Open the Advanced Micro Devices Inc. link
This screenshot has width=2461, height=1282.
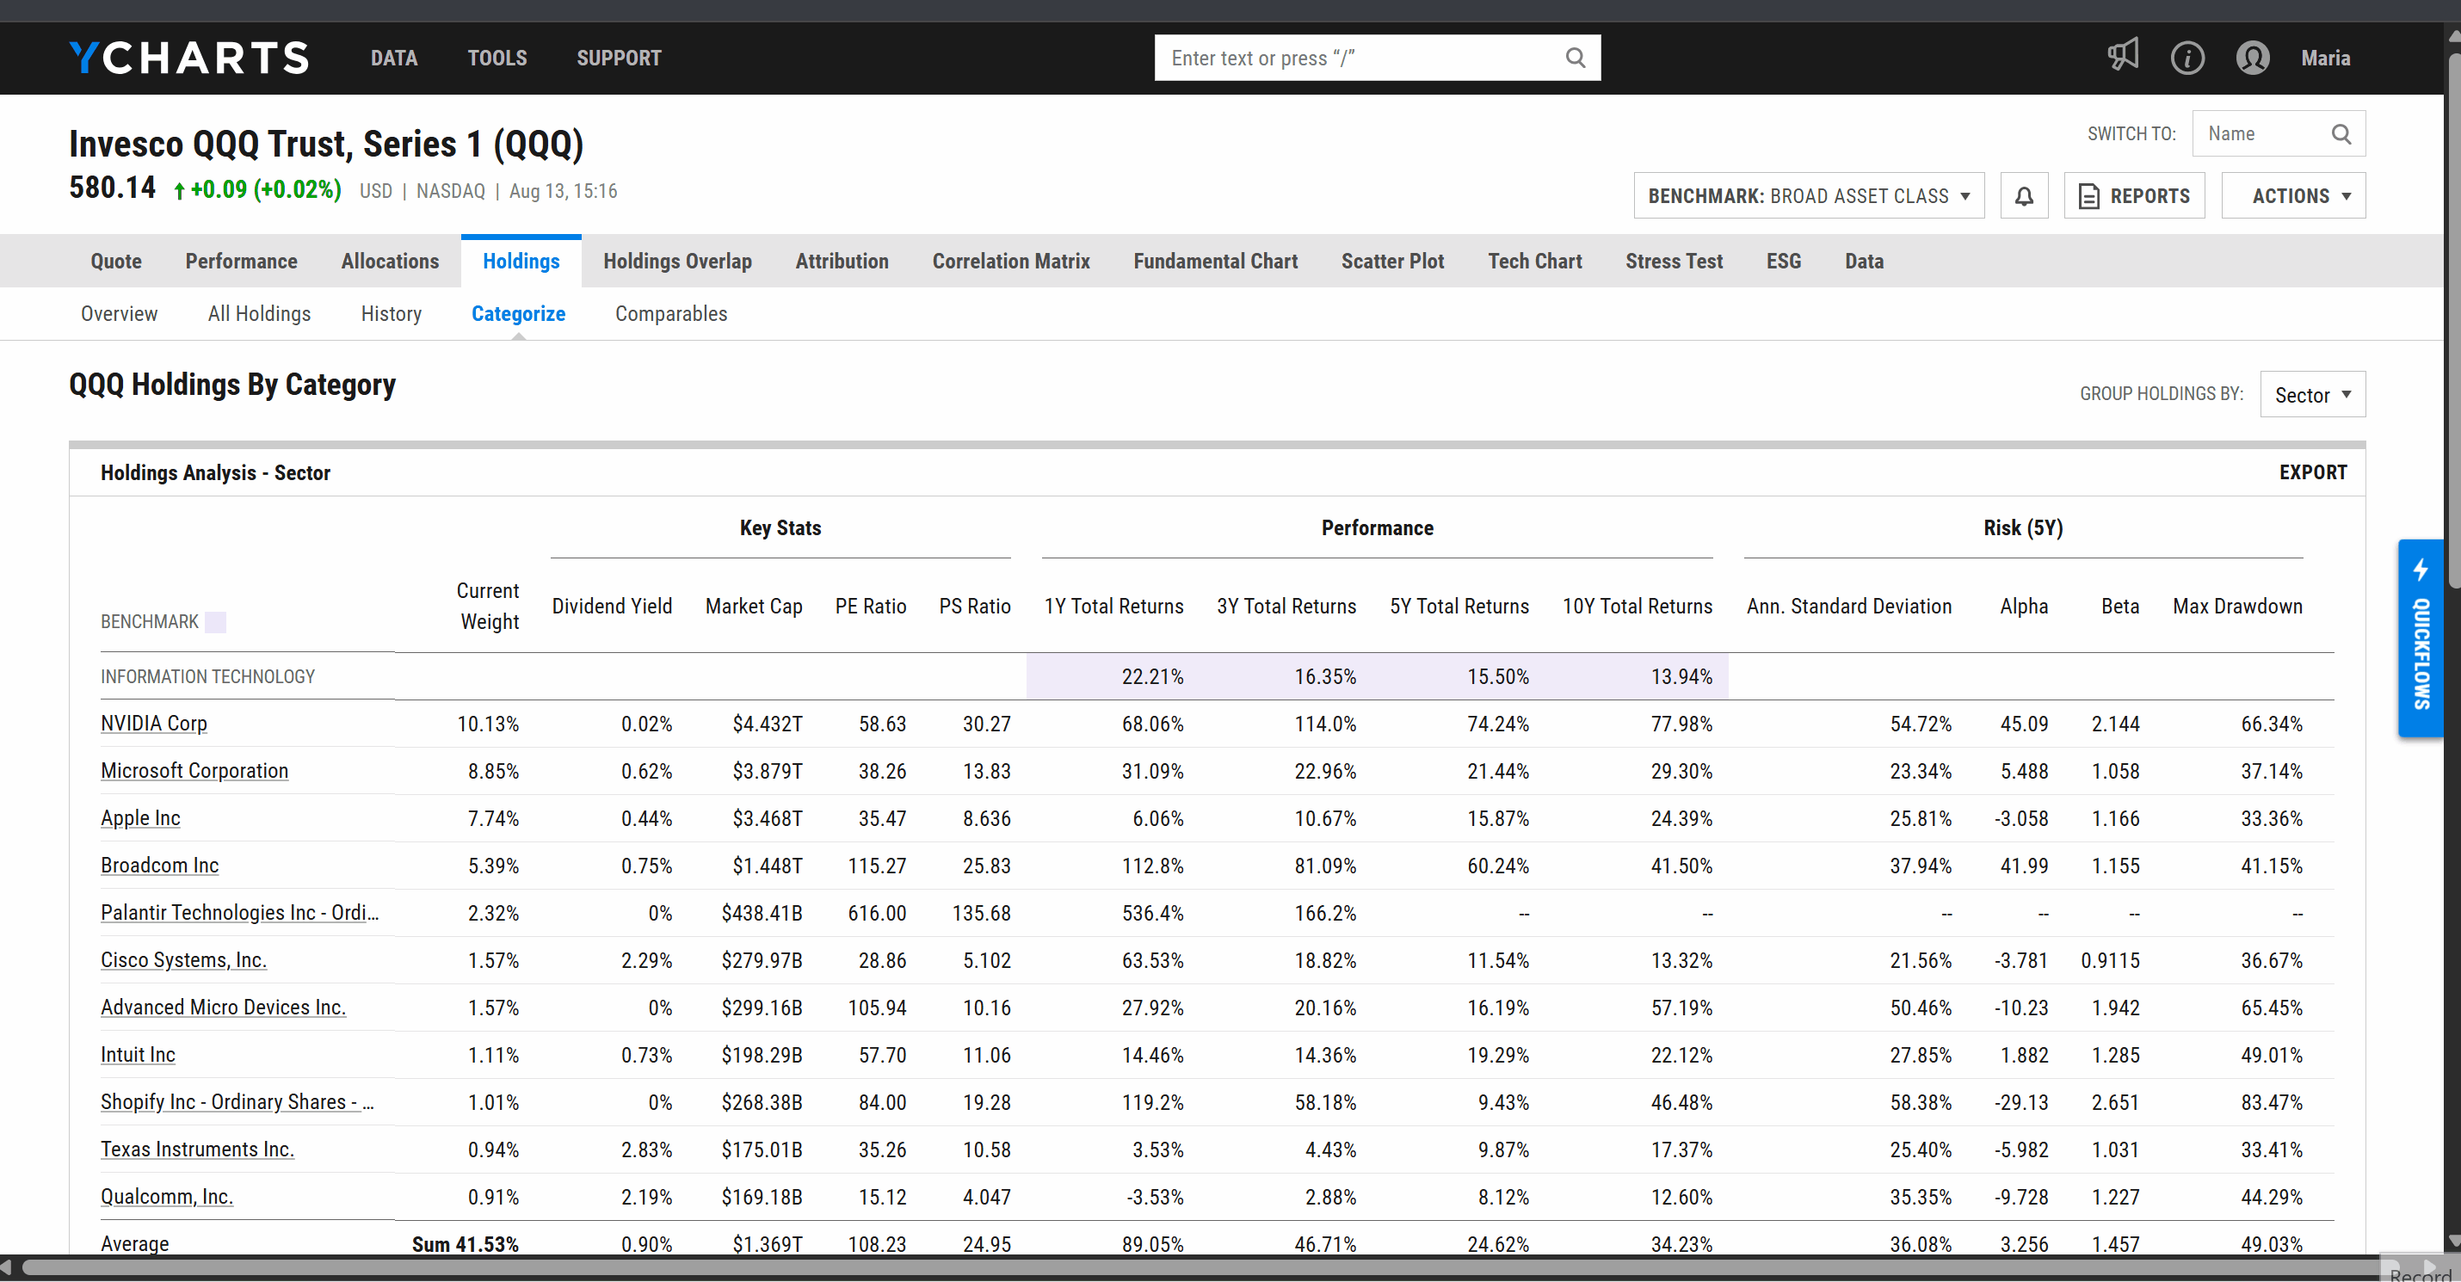223,1007
